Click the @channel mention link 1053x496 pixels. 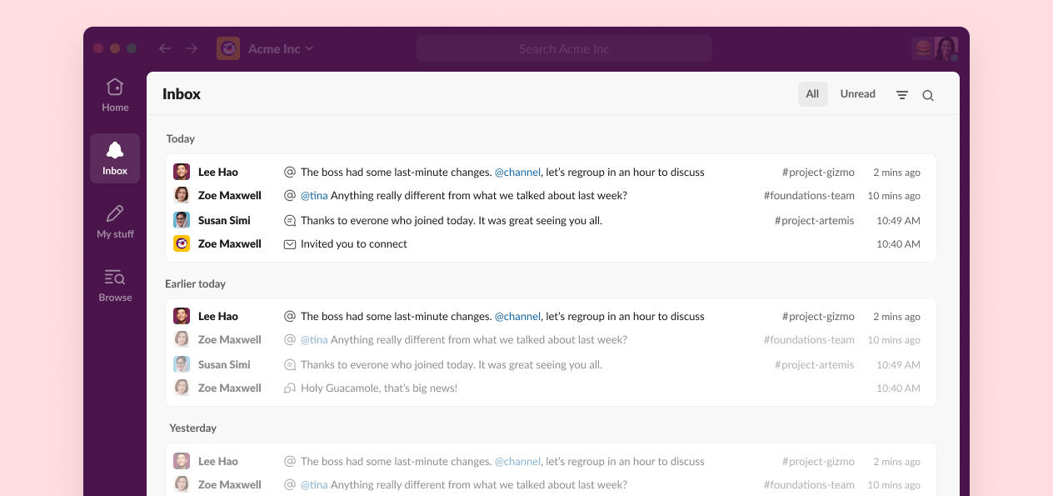518,172
